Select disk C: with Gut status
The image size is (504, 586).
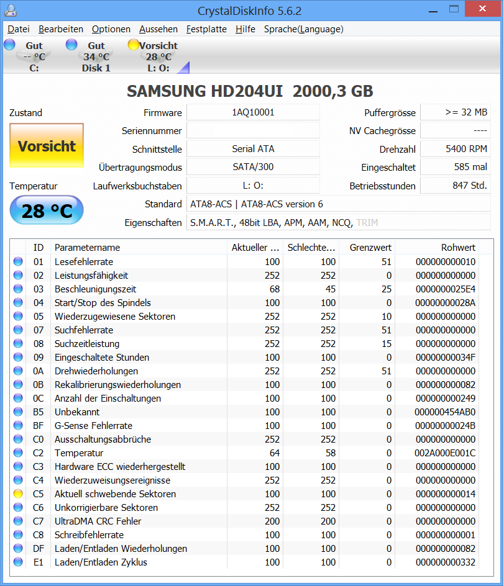34,57
